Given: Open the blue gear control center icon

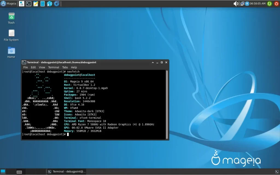Looking at the screenshot, I should pyautogui.click(x=57, y=4).
